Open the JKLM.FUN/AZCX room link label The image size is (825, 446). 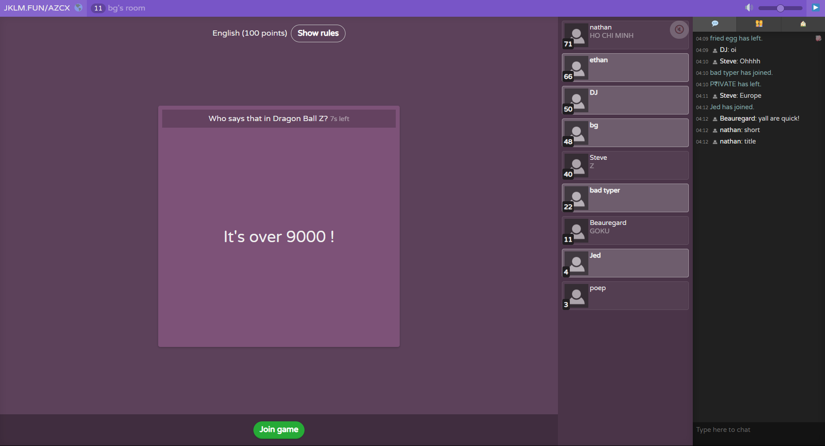point(37,7)
